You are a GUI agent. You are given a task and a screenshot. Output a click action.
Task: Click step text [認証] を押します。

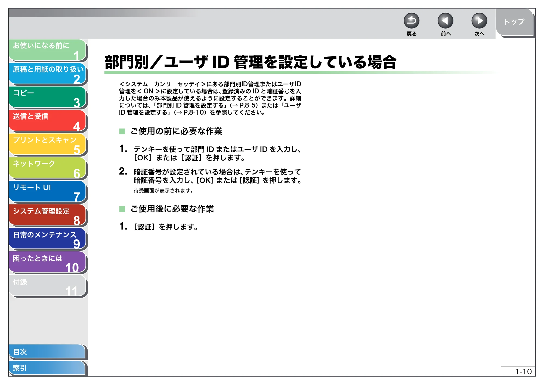click(166, 227)
